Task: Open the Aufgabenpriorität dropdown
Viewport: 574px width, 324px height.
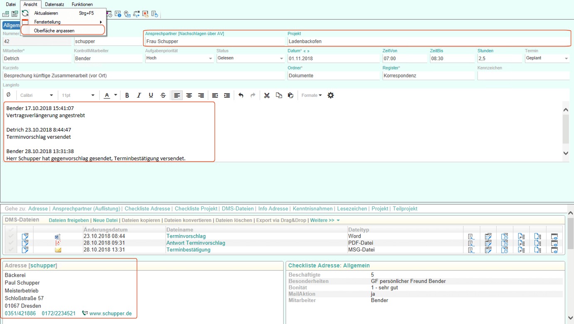Action: (210, 59)
